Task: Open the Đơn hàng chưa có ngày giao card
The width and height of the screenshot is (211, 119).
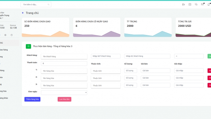Action: [97, 27]
